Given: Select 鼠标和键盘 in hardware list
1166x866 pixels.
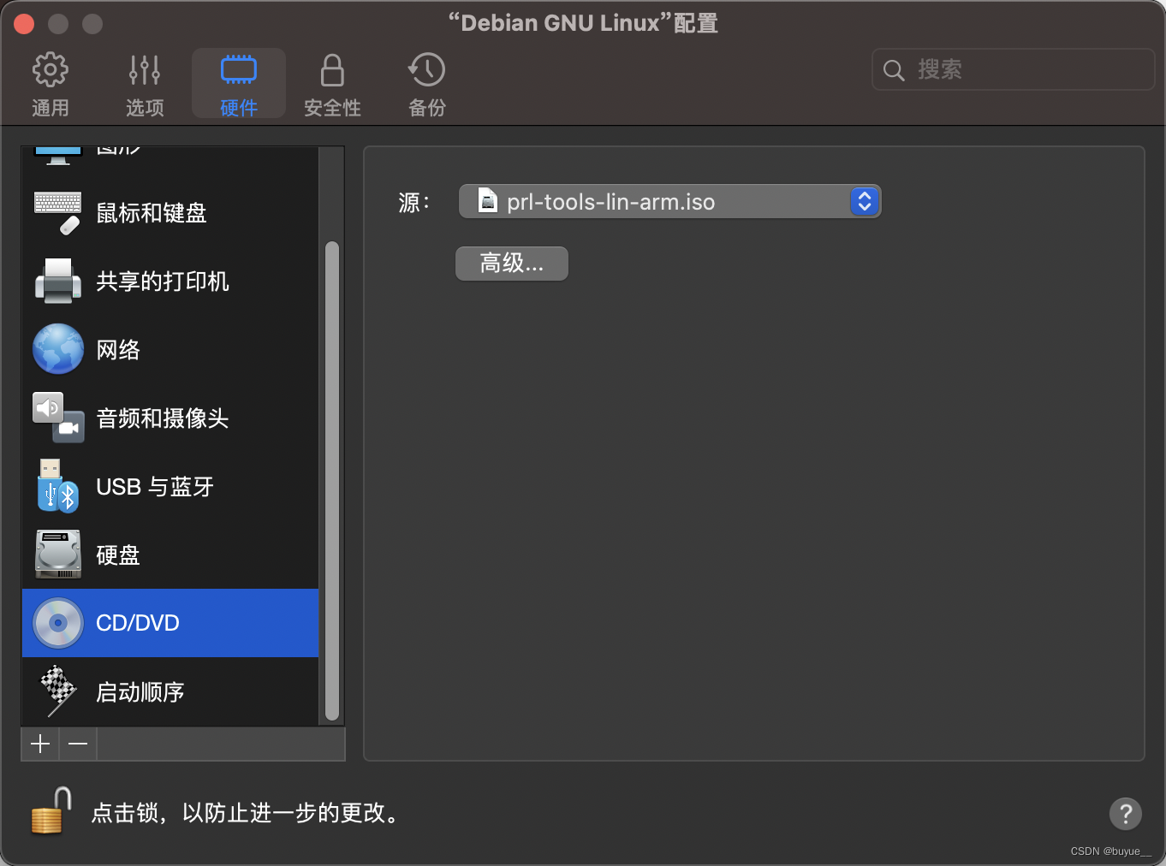Looking at the screenshot, I should 170,212.
